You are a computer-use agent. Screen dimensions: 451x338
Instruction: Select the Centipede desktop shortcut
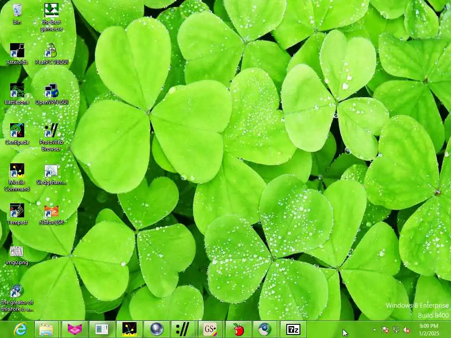click(x=17, y=134)
